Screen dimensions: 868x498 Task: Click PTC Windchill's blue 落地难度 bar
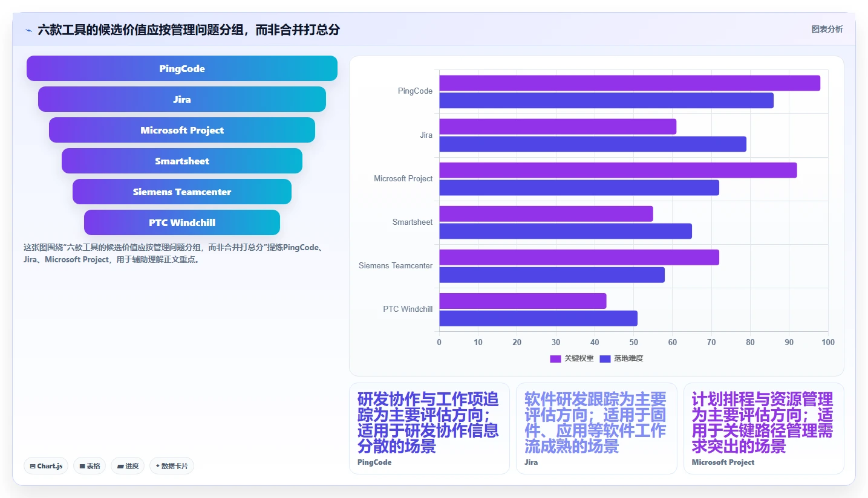point(538,319)
